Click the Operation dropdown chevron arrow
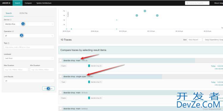223x111 pixels. [x=52, y=36]
